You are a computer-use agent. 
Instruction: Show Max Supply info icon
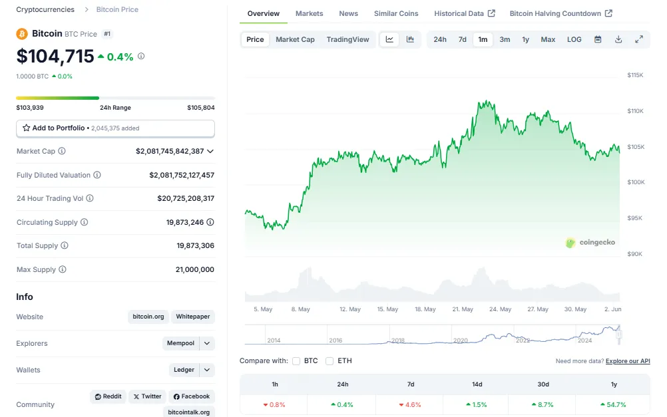pyautogui.click(x=63, y=269)
